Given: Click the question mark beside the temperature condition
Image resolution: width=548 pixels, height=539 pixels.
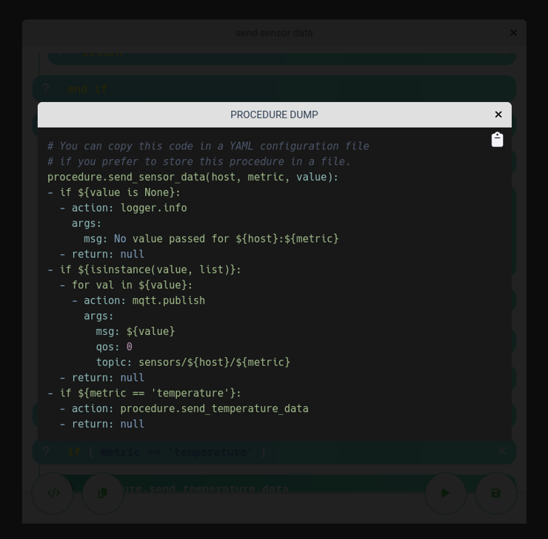Looking at the screenshot, I should tap(45, 452).
